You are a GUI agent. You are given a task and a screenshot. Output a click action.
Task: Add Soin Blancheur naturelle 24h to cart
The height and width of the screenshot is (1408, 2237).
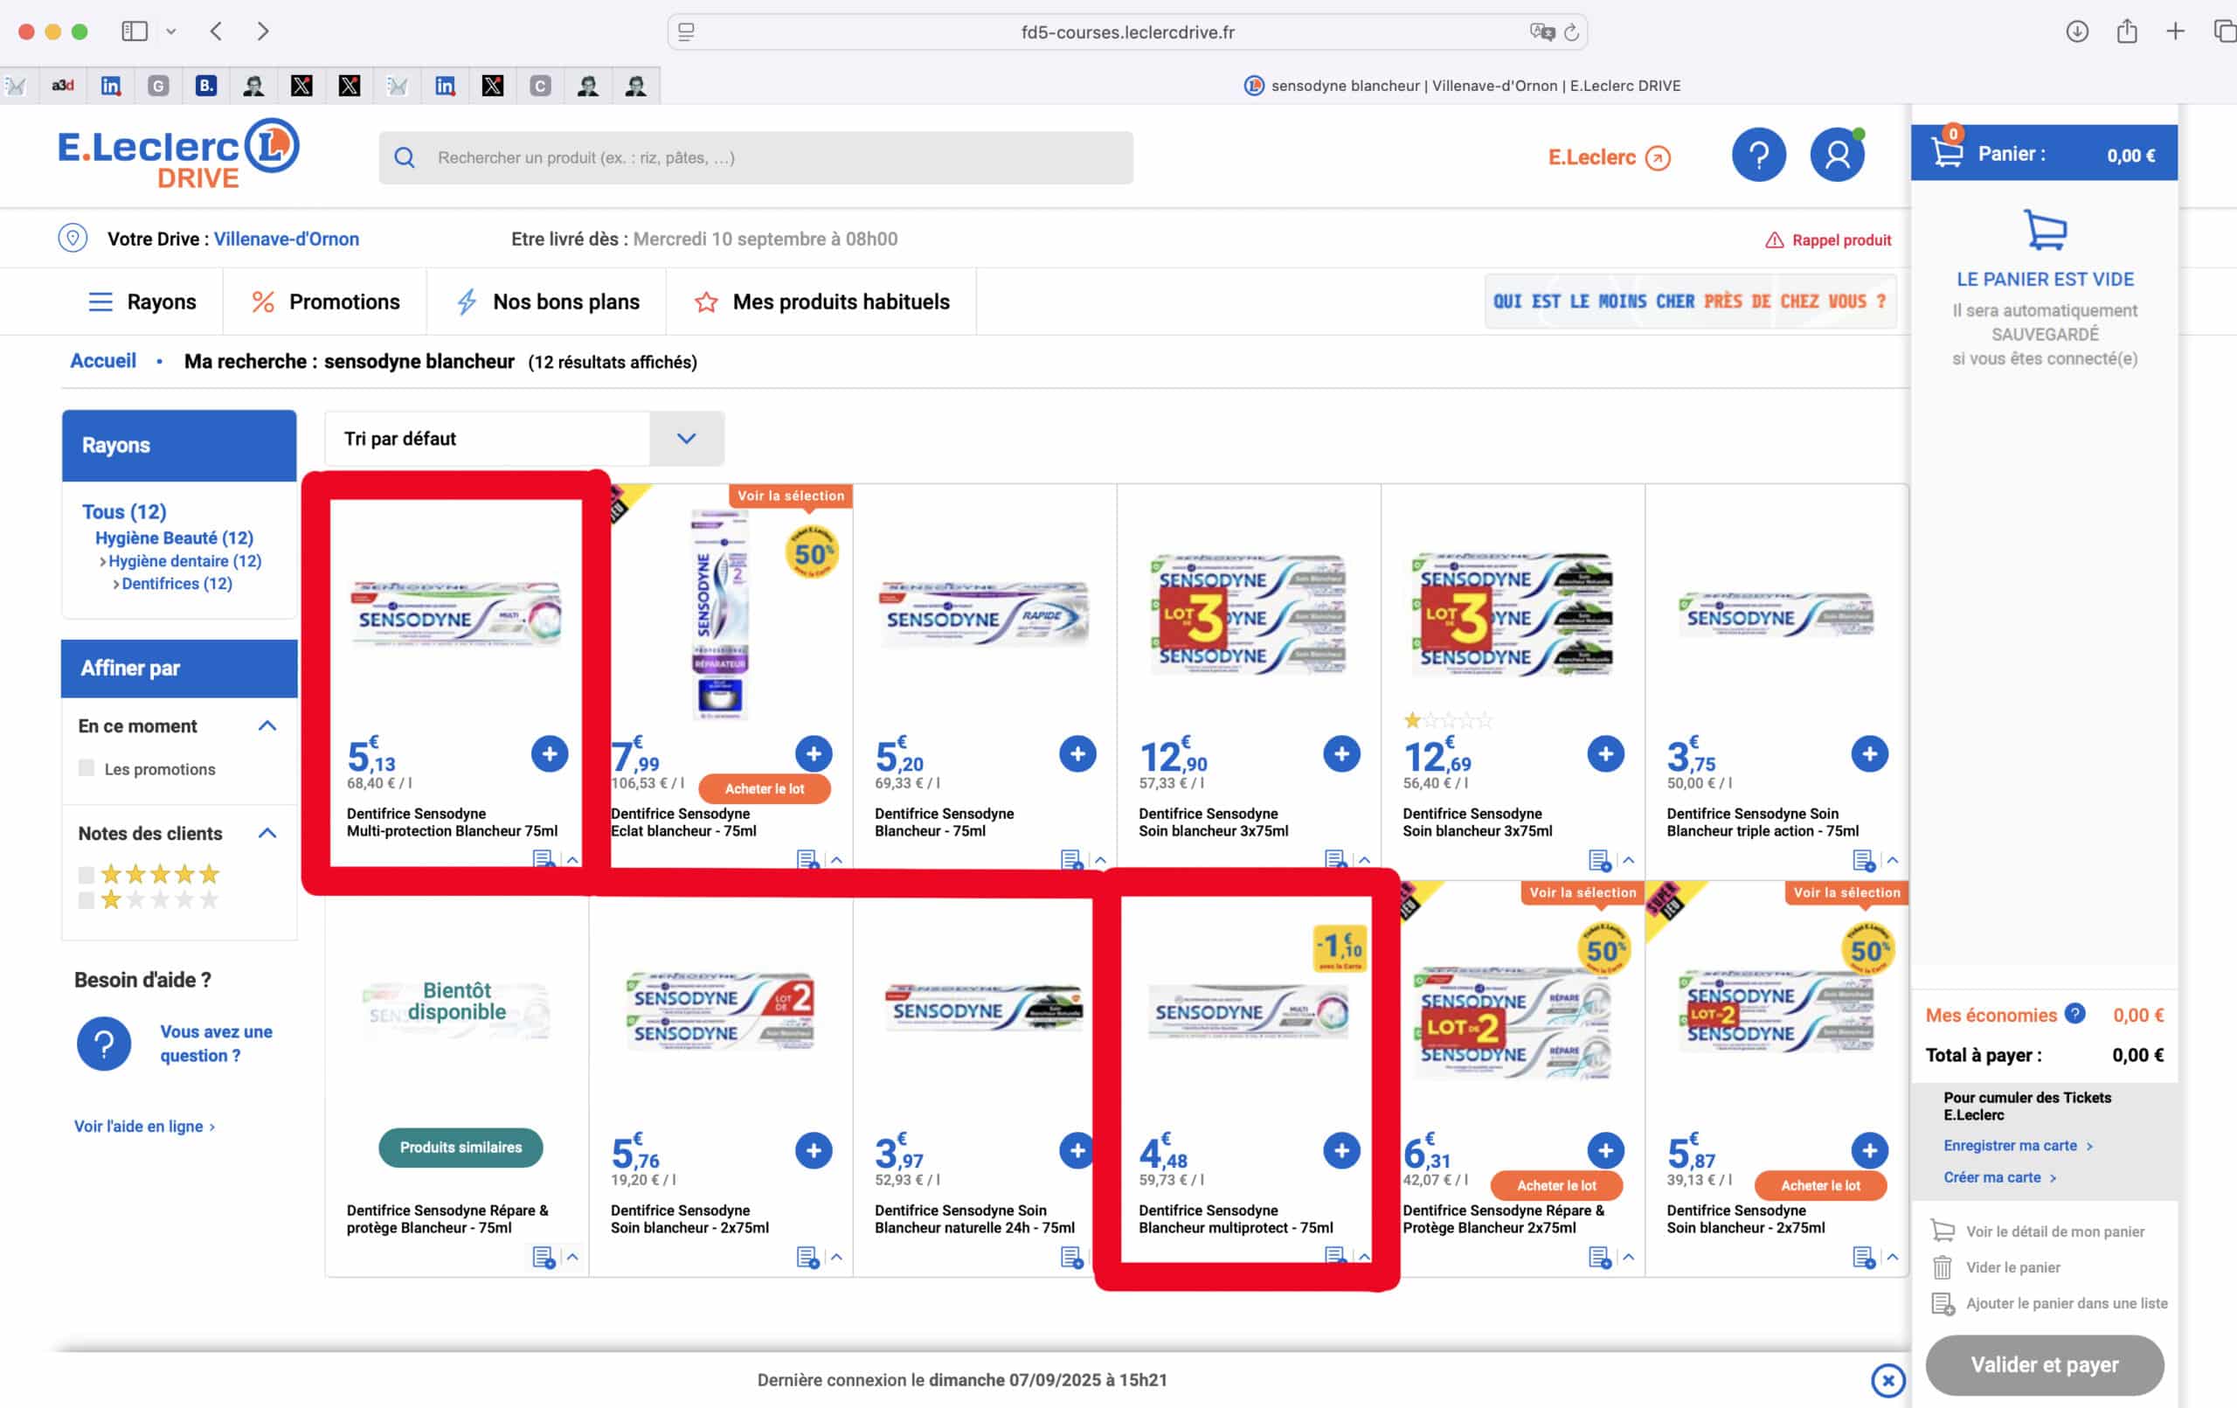point(1077,1150)
